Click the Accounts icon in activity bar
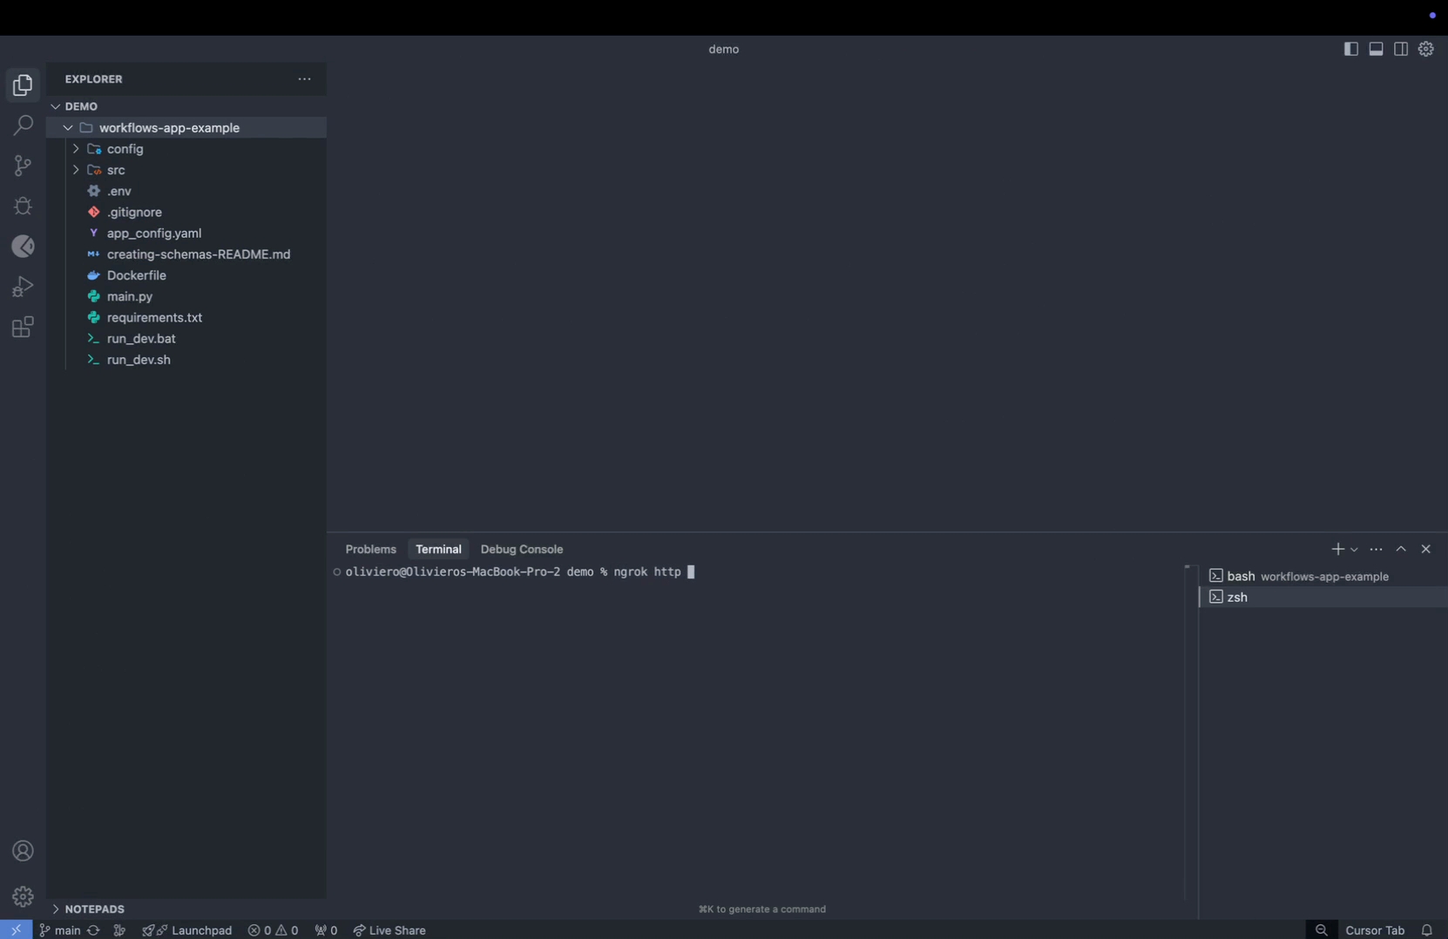Screen dimensions: 1448x939 pos(23,851)
